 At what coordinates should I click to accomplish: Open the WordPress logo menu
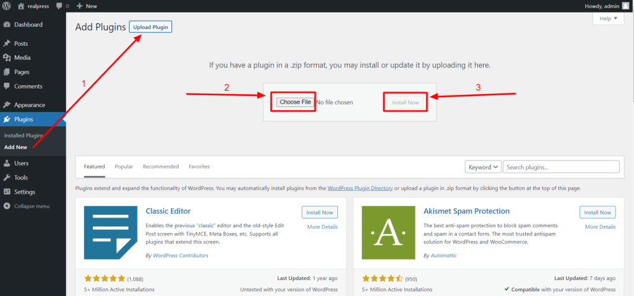(6, 6)
